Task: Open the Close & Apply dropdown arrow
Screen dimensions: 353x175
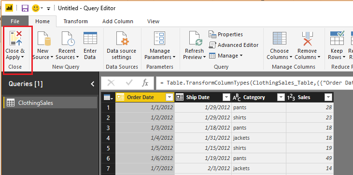Action: click(x=22, y=57)
